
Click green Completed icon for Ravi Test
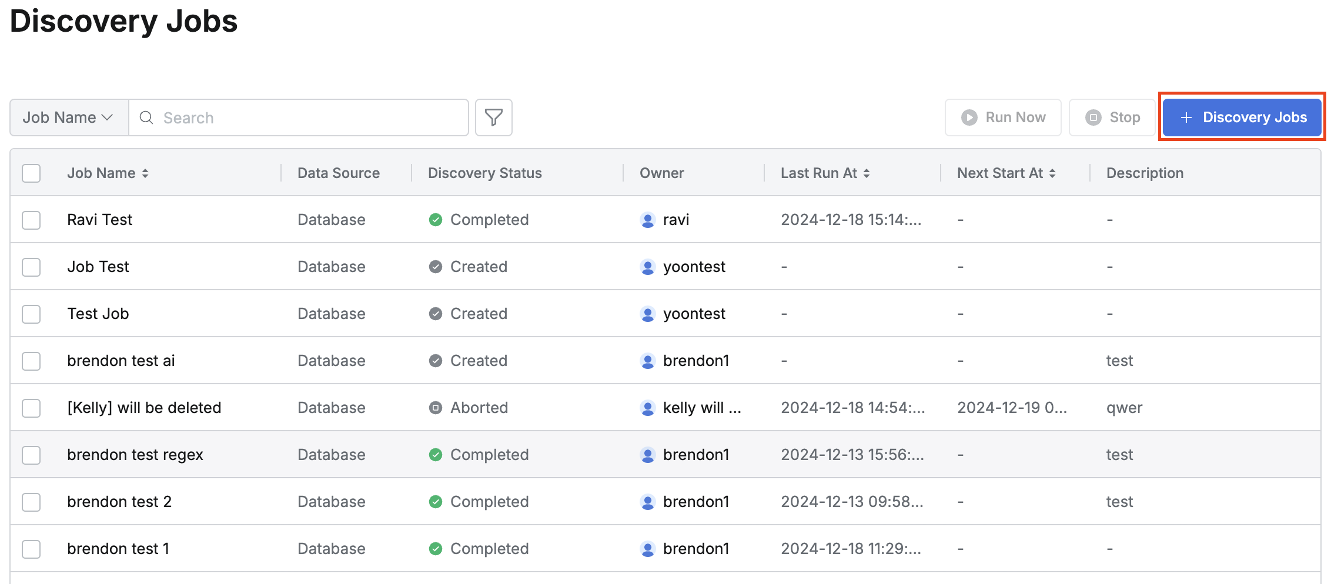(x=435, y=220)
